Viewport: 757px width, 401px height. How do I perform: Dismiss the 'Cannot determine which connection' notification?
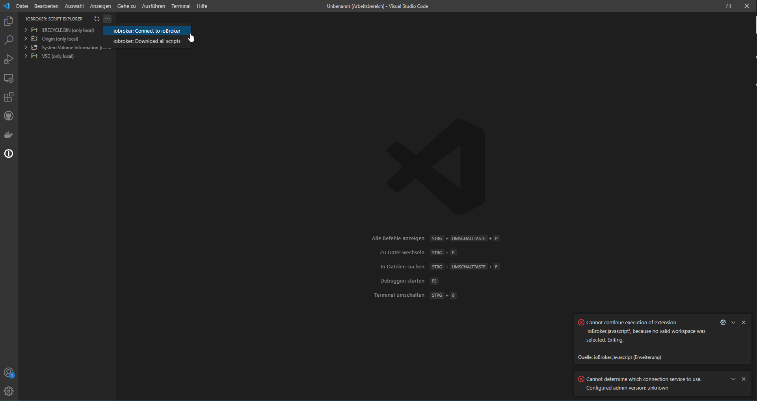point(744,379)
